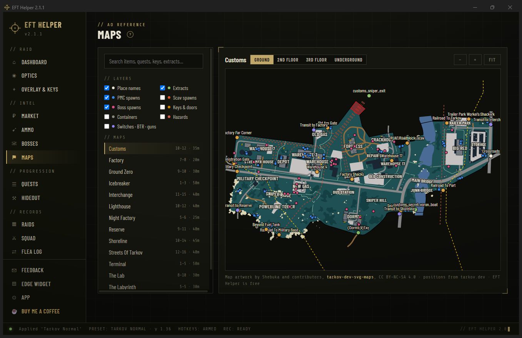This screenshot has width=522, height=338.
Task: Select the Customs map row
Action: tap(154, 149)
